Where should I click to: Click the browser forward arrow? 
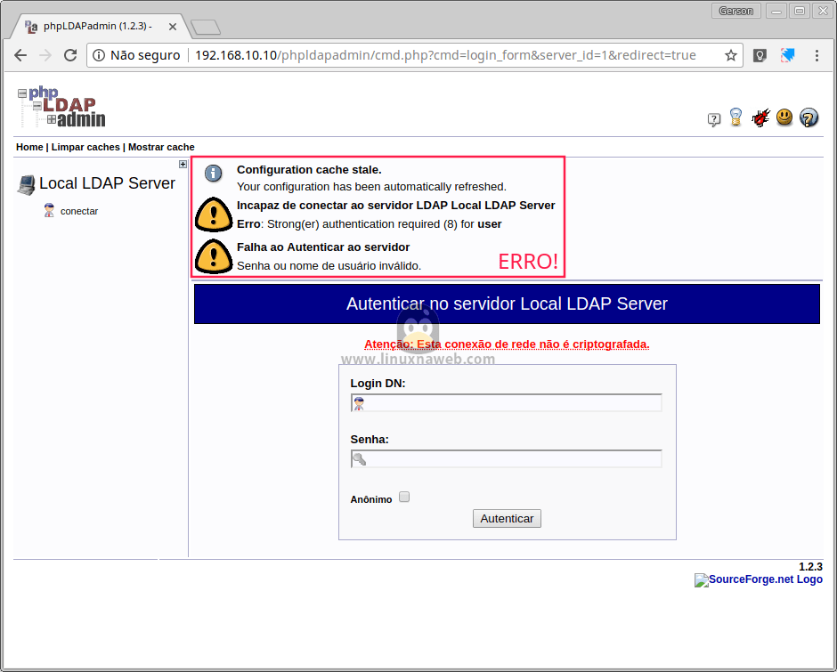(45, 55)
